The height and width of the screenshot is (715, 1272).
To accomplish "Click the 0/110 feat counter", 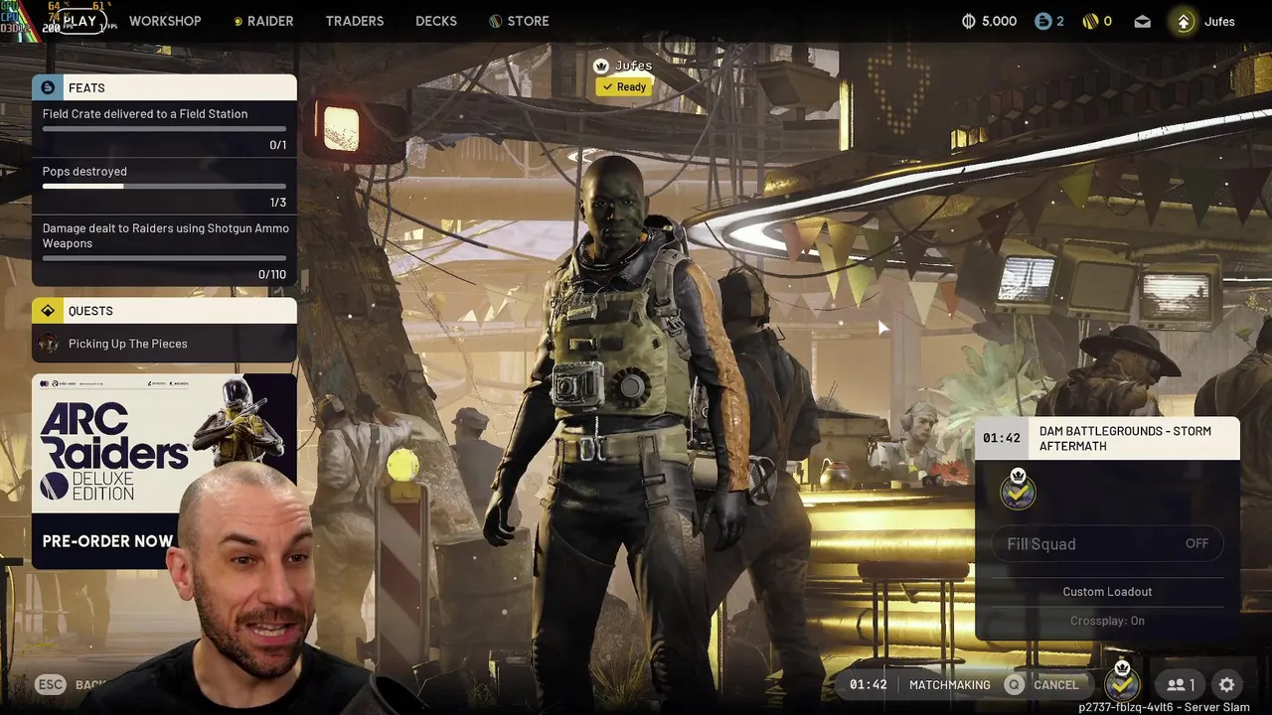I will pyautogui.click(x=271, y=274).
